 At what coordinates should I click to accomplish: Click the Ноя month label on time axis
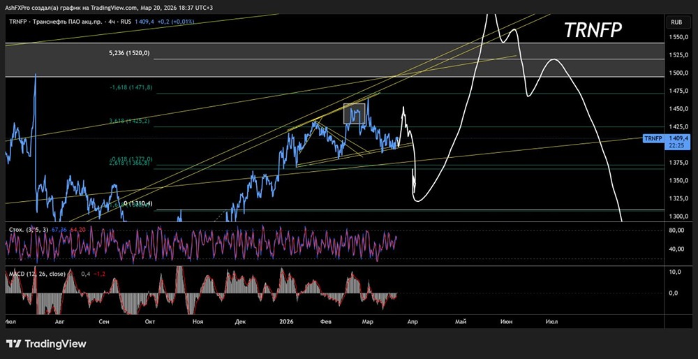[197, 321]
